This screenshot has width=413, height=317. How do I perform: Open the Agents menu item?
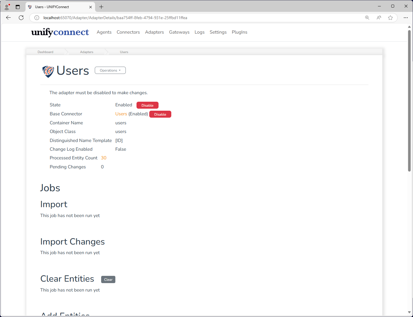[x=104, y=32]
